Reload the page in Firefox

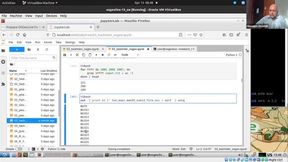tap(18, 35)
